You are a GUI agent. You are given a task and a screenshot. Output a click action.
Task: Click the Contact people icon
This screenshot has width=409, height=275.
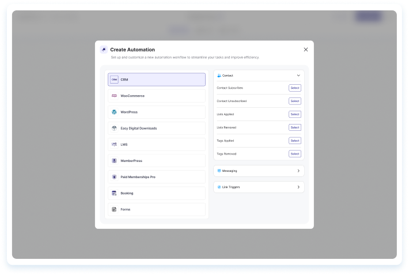pos(219,76)
